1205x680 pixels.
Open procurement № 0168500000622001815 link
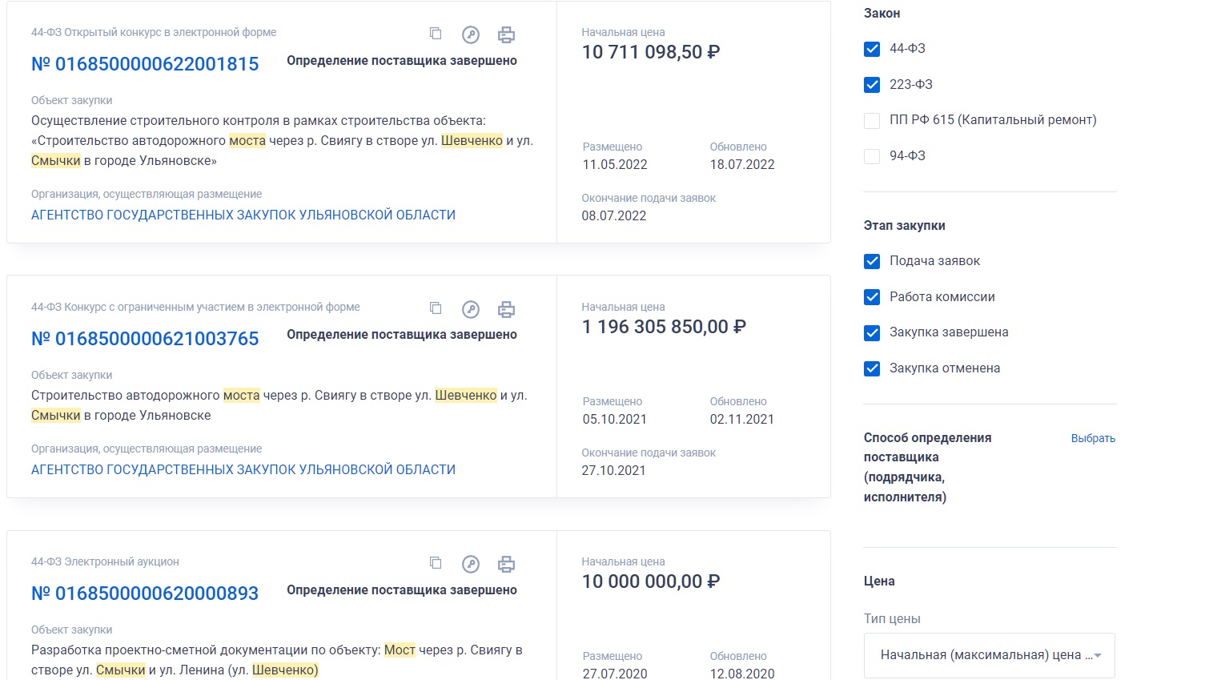pyautogui.click(x=145, y=64)
